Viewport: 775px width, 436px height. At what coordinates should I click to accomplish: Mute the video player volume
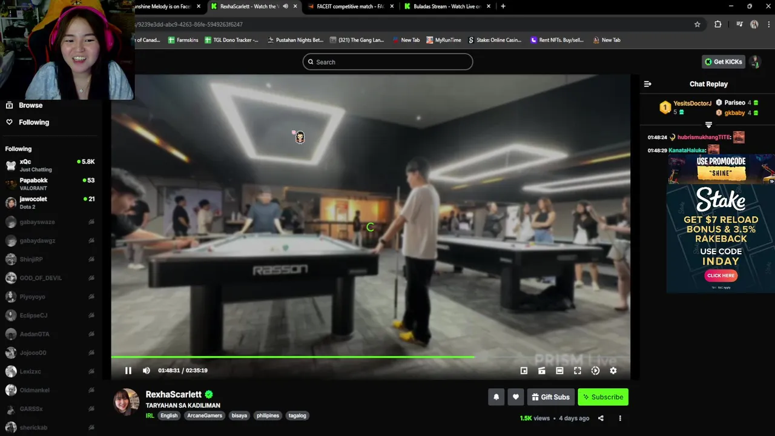146,371
